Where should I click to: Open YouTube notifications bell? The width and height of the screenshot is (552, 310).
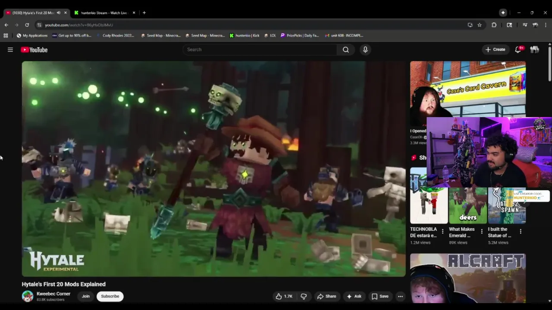518,50
